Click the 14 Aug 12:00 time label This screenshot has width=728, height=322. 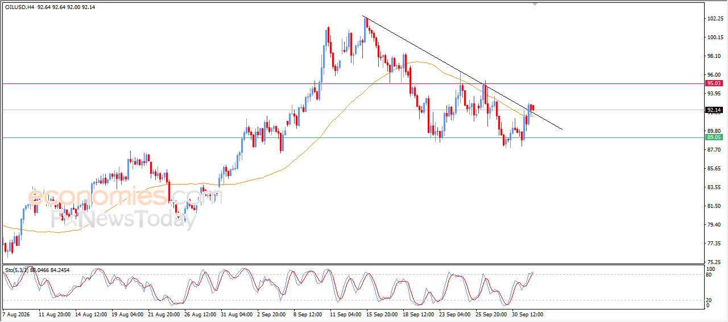click(x=91, y=313)
